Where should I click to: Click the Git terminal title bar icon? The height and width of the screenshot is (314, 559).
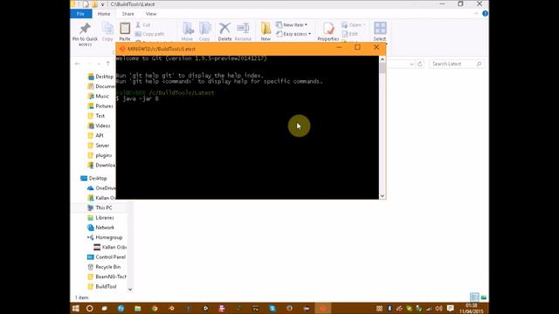point(122,49)
